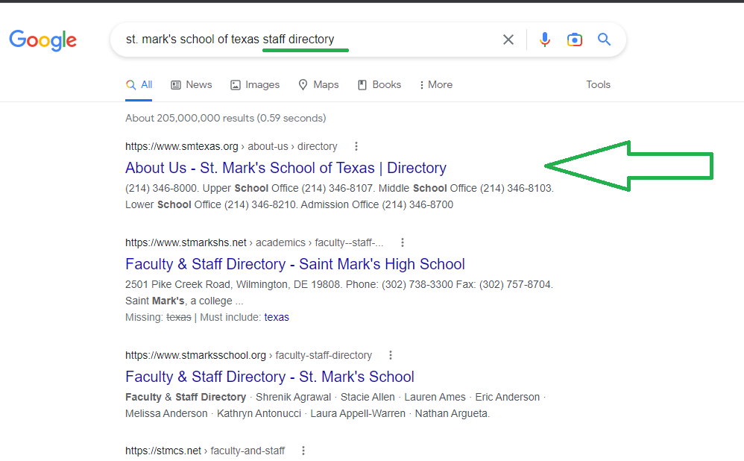Open Faculty & Staff Directory - Saint Mark's High School
Viewport: 744px width, 461px height.
click(295, 265)
